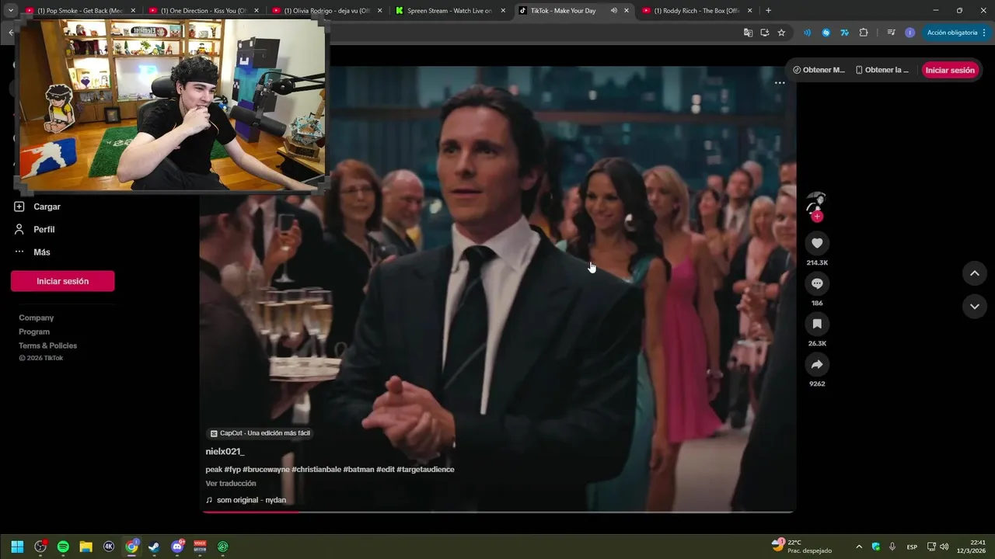Save the video with the bookmark icon
995x559 pixels.
(817, 324)
